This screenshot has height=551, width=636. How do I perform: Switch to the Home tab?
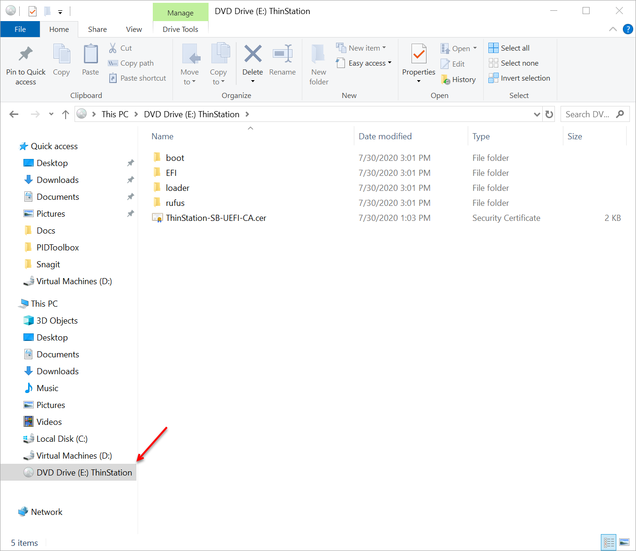click(x=59, y=29)
